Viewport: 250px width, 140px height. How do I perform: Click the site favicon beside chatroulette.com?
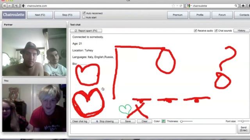point(24,6)
